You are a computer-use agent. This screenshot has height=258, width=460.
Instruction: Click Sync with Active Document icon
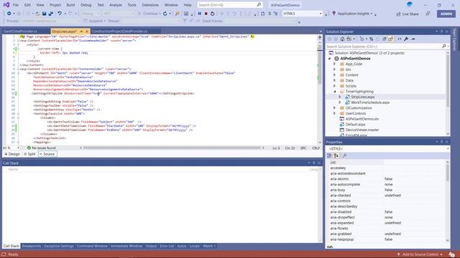[x=371, y=39]
